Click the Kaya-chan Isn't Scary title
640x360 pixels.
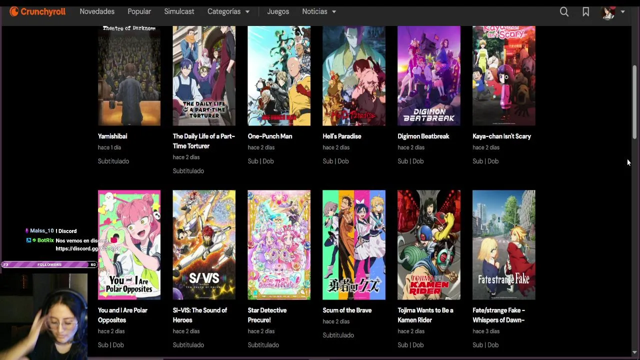point(502,136)
